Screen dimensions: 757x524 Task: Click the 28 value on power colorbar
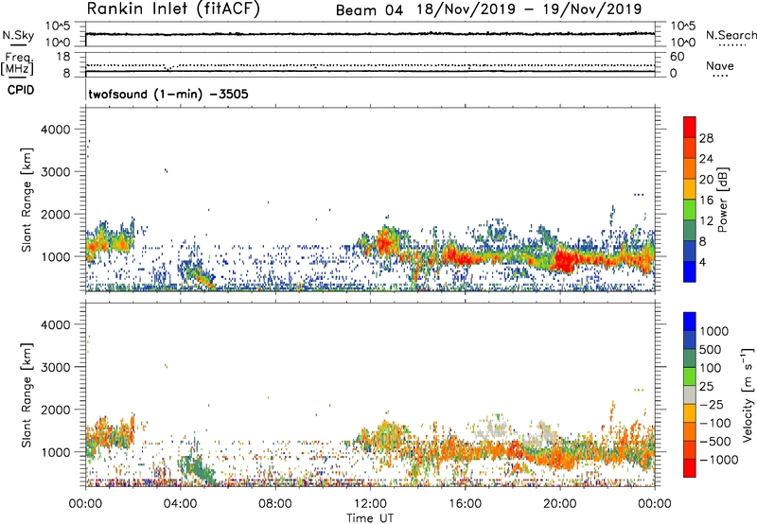point(706,138)
